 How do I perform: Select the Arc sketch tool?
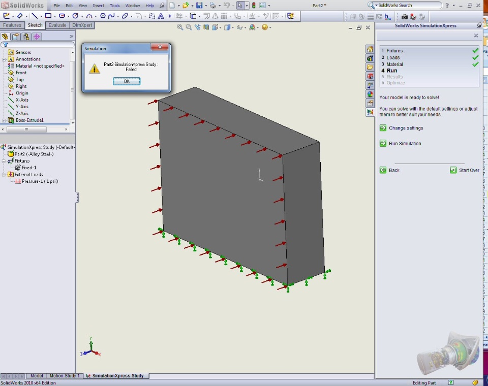pyautogui.click(x=89, y=16)
